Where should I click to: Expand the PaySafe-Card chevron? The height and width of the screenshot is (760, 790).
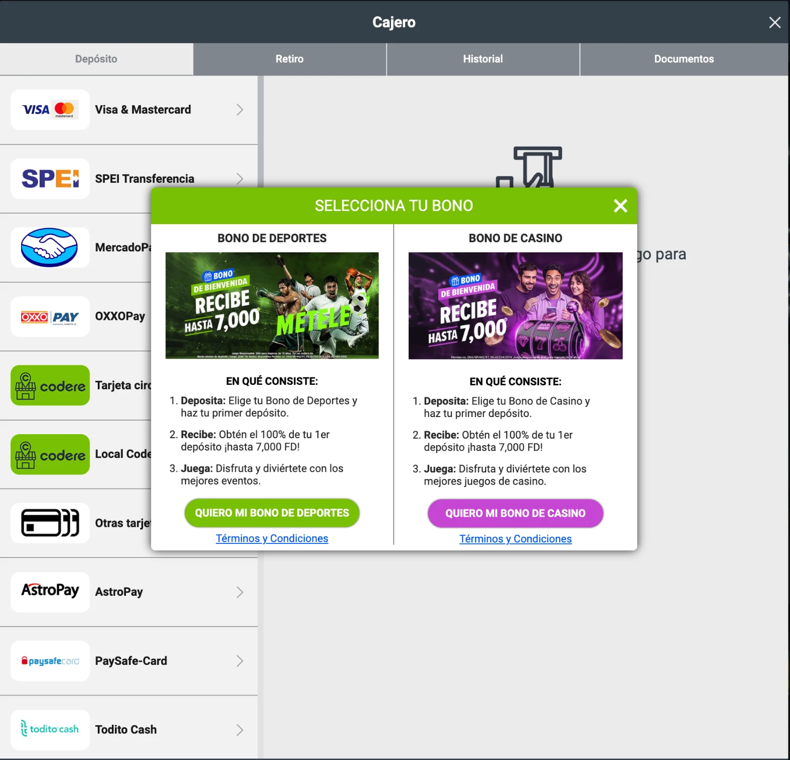[x=240, y=661]
